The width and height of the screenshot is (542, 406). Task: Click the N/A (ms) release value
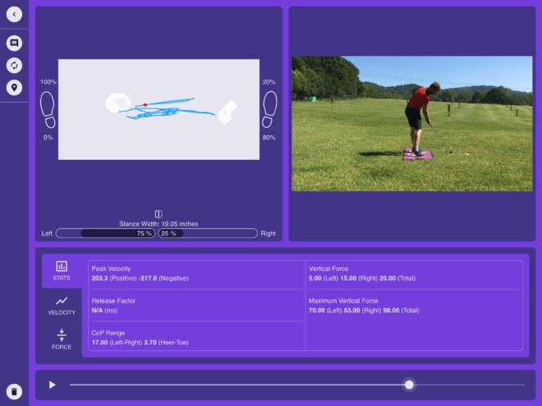(x=104, y=310)
